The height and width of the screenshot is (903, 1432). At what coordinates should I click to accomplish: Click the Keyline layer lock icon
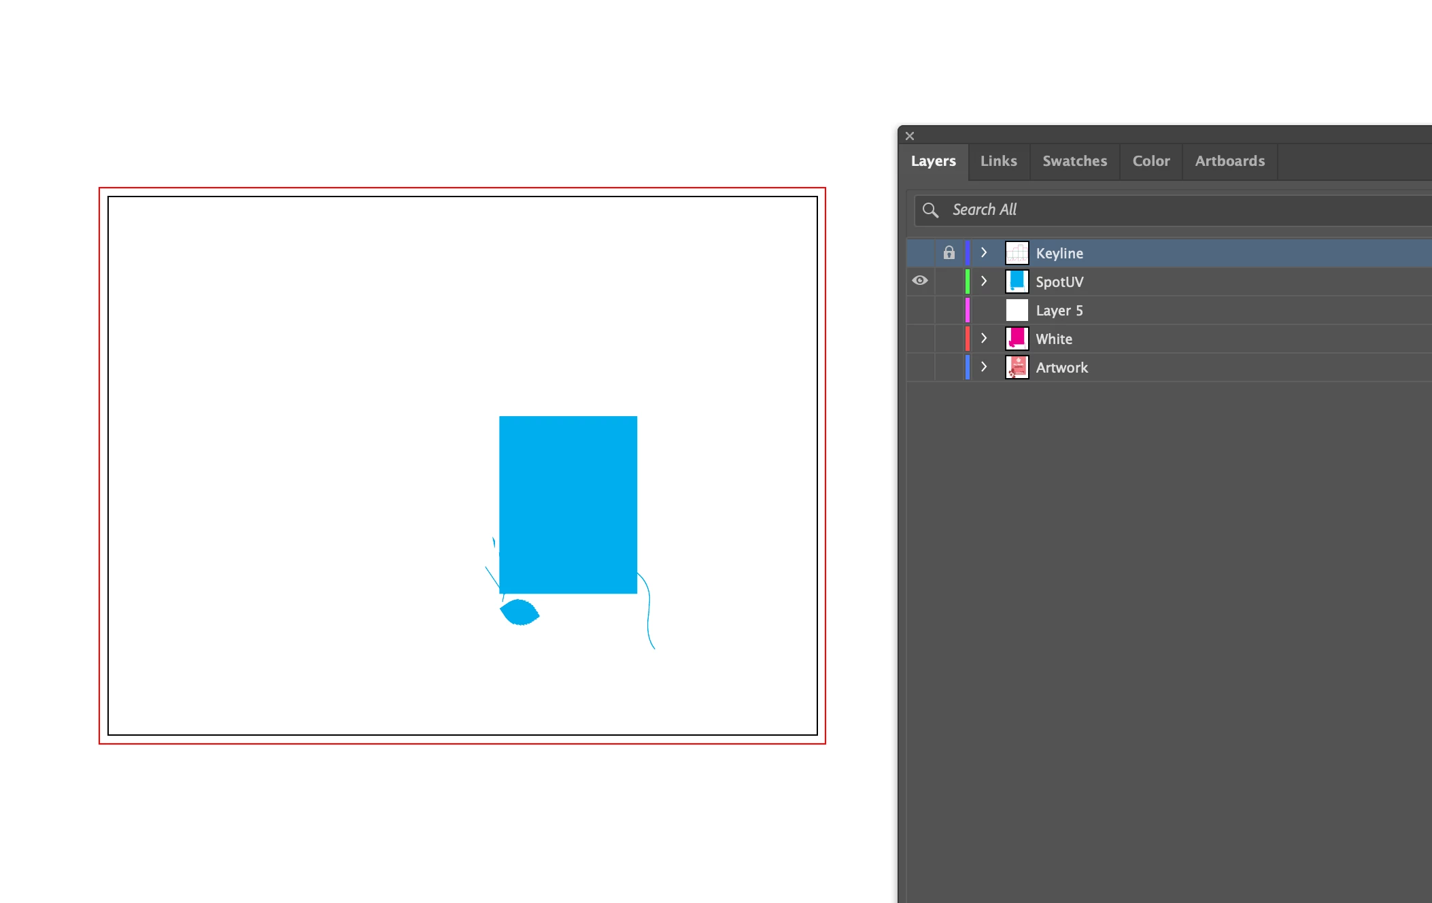coord(949,253)
